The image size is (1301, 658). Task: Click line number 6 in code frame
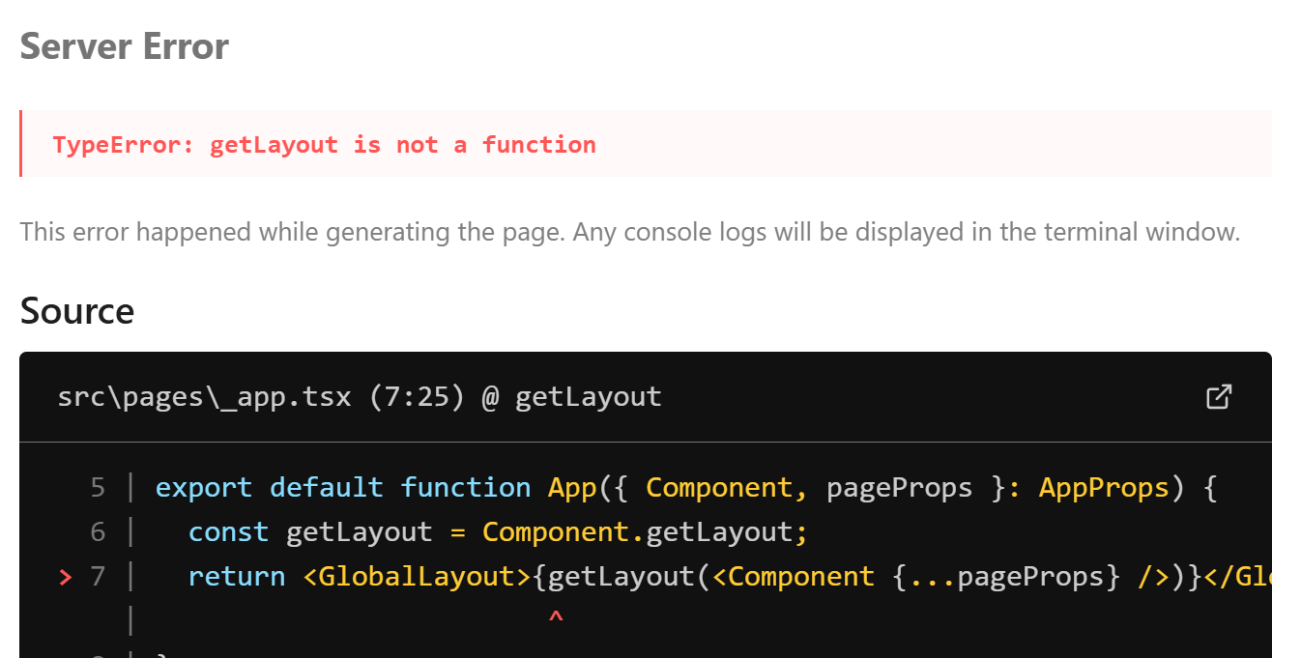pyautogui.click(x=98, y=532)
